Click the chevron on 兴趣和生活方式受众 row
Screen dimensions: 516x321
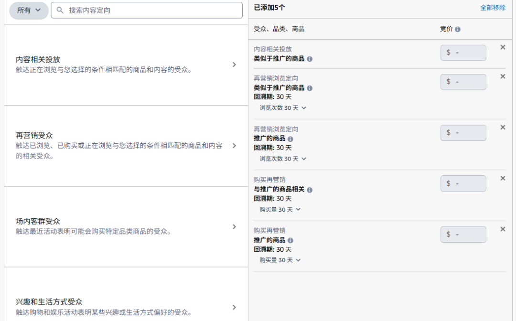tap(234, 307)
